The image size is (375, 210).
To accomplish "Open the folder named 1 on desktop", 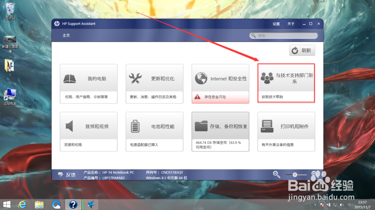I will (x=10, y=68).
